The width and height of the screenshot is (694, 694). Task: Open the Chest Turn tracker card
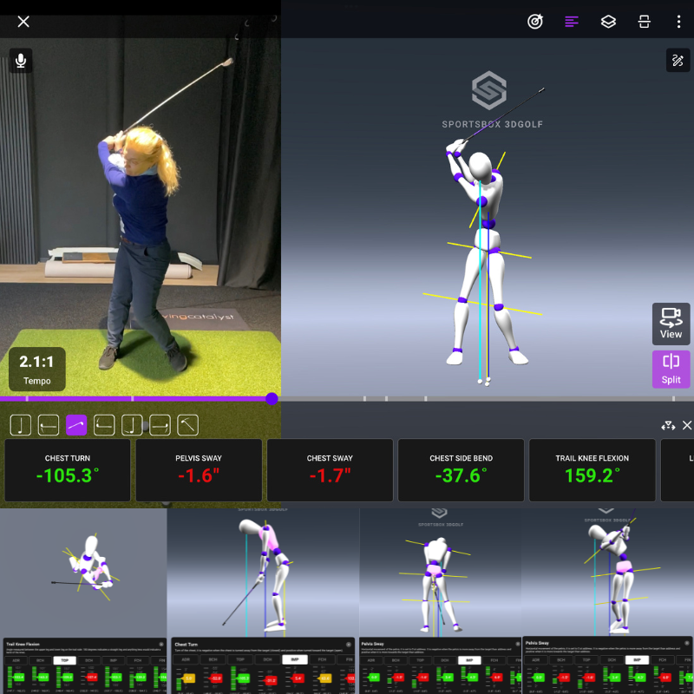click(x=68, y=470)
